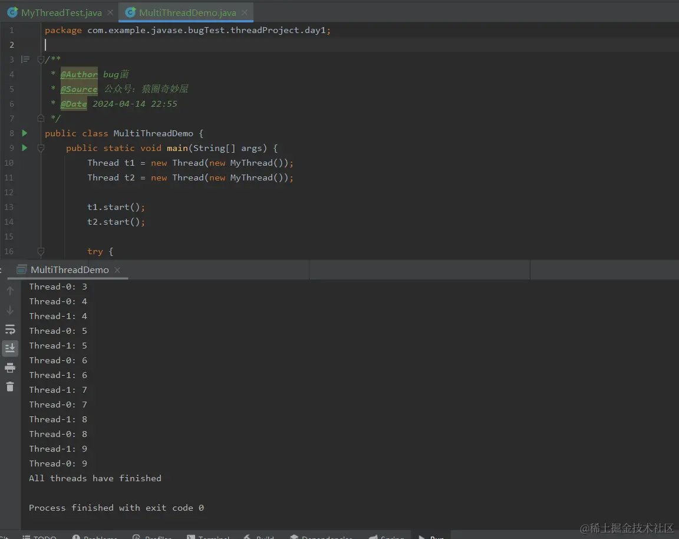Click the try keyword on line 16
Viewport: 679px width, 539px height.
click(x=95, y=251)
